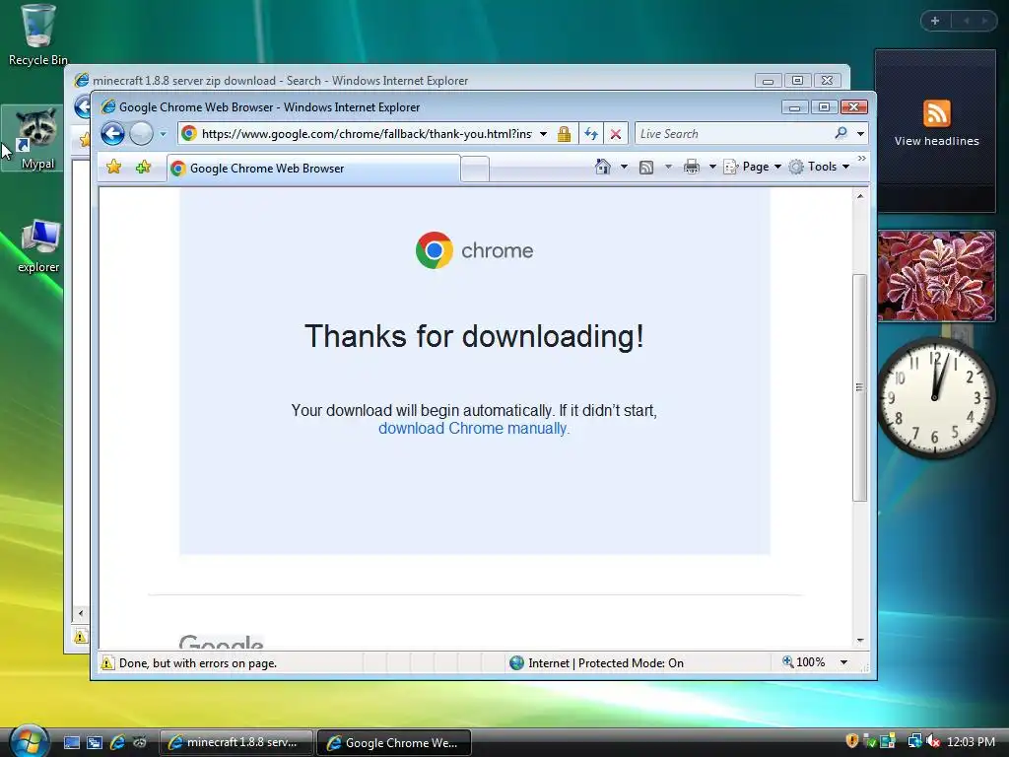Select the Mypal desktop shortcut
The height and width of the screenshot is (757, 1009).
37,139
